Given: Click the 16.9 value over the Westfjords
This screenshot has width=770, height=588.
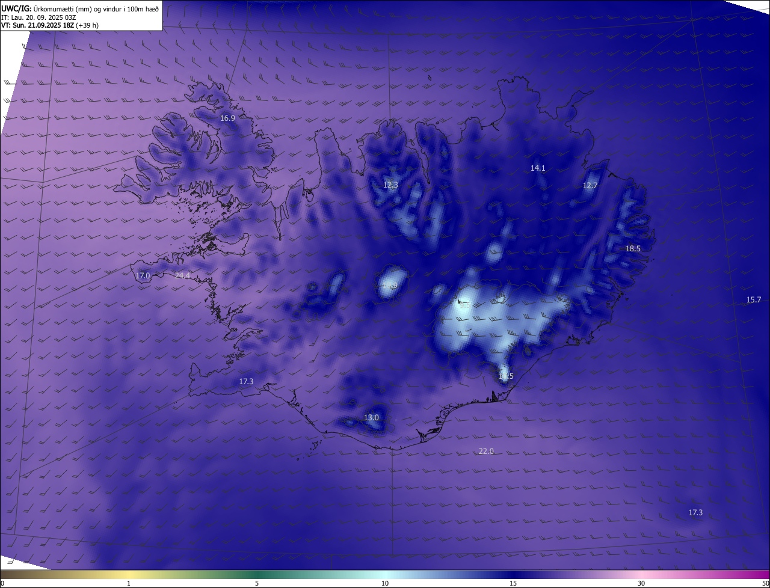Looking at the screenshot, I should (227, 118).
